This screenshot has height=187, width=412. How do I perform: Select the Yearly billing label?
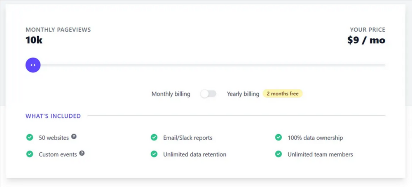[x=243, y=94]
